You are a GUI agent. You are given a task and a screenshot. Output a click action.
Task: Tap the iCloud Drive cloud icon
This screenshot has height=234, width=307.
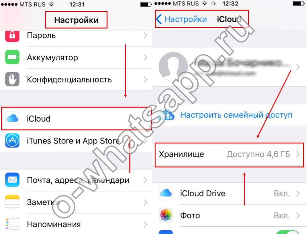pos(166,193)
